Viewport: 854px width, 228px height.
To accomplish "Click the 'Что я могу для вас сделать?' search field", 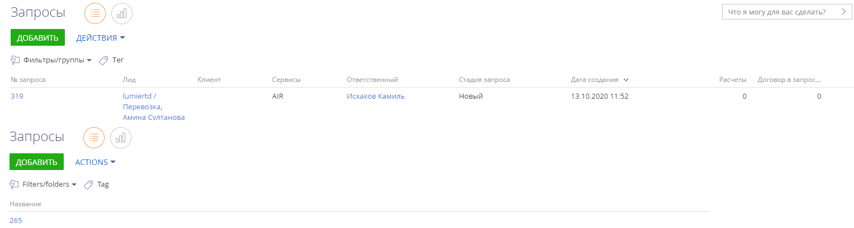I will (787, 12).
